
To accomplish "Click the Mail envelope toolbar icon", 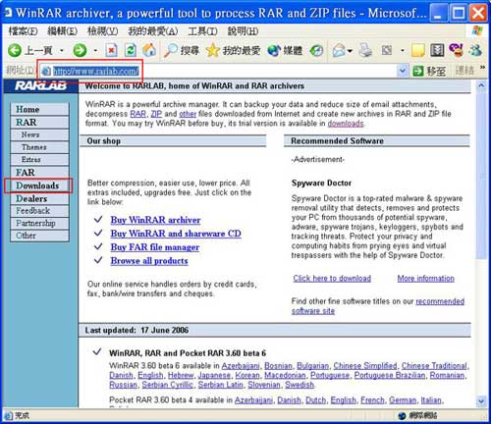I will tap(339, 51).
